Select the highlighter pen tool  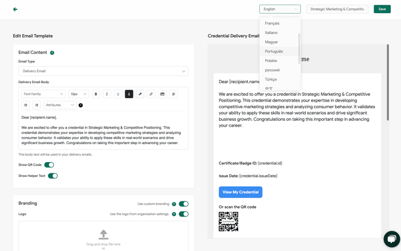(140, 94)
